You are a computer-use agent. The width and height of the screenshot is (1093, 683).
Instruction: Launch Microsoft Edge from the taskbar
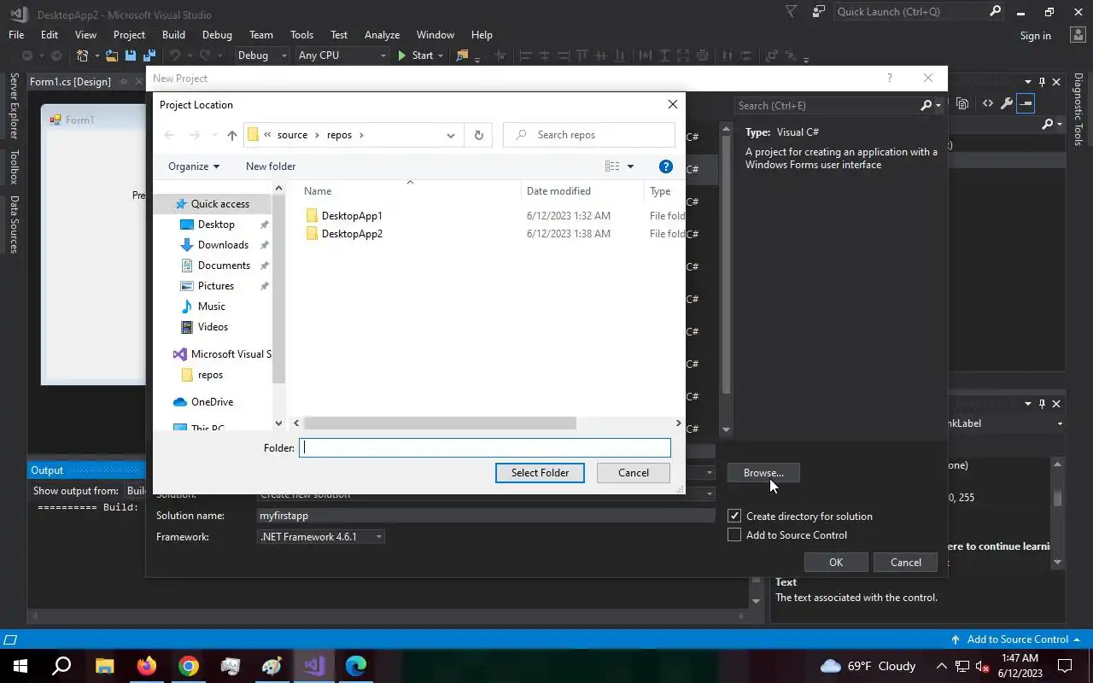(x=356, y=666)
